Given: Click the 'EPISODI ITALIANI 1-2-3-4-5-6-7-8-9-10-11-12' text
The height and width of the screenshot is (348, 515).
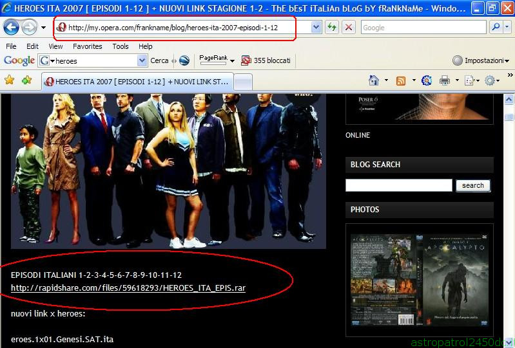Looking at the screenshot, I should [x=96, y=275].
